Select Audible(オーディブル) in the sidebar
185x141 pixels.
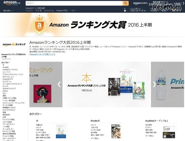pyautogui.click(x=10, y=70)
